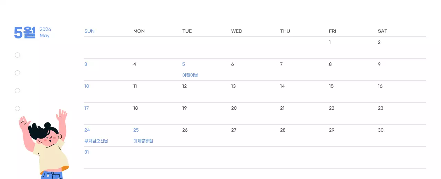The image size is (441, 179).
Task: Mark the fourth circle above the illustration
Action: 18,109
